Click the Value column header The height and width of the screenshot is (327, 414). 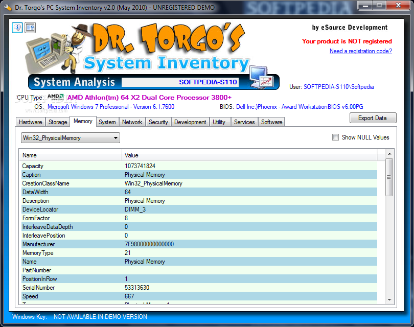249,155
